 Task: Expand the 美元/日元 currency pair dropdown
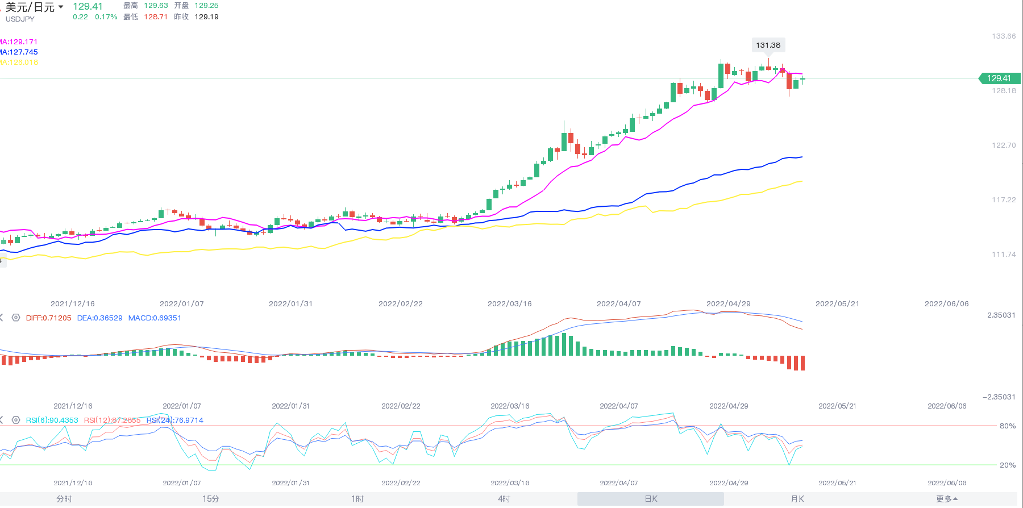tap(61, 7)
